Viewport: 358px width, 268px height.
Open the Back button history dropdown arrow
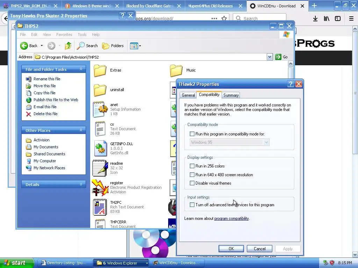(42, 46)
